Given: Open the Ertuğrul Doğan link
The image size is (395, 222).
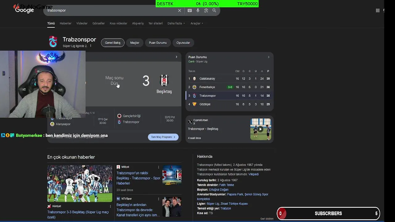Looking at the screenshot, I should click(x=219, y=190).
